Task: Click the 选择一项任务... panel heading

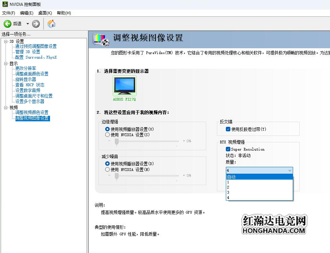Action: coord(16,34)
